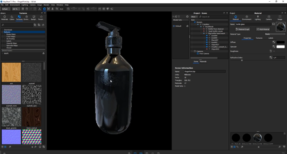
Task: Click the Diffuse texture checker icon
Action: pyautogui.click(x=274, y=42)
